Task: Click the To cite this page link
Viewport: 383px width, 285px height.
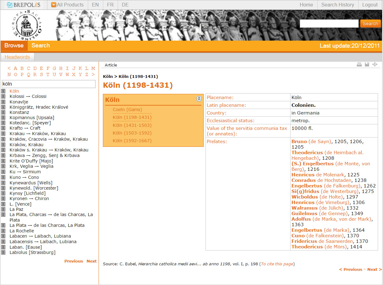Action: pos(277,264)
